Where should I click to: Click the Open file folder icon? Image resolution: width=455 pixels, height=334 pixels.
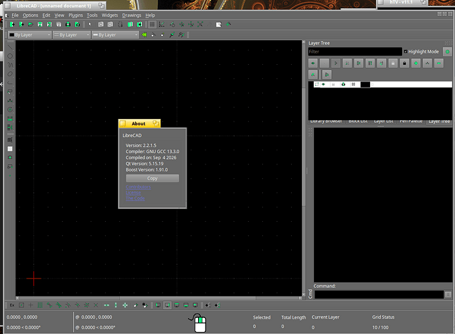(31, 24)
